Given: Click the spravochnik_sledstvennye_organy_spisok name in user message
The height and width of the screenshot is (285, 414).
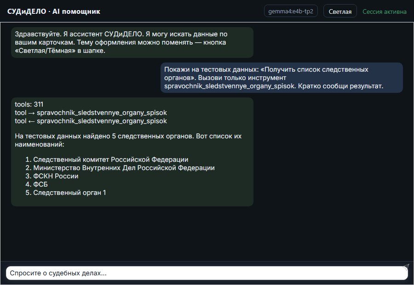Looking at the screenshot, I should click(x=229, y=86).
